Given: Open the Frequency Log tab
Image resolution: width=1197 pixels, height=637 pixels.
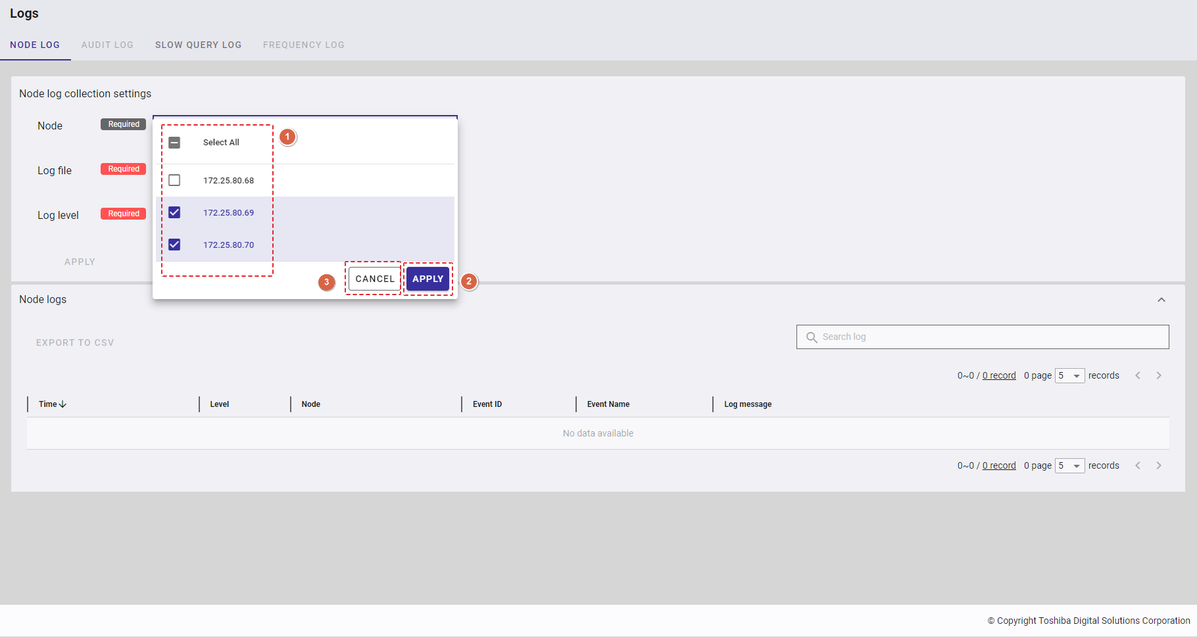Looking at the screenshot, I should (303, 45).
